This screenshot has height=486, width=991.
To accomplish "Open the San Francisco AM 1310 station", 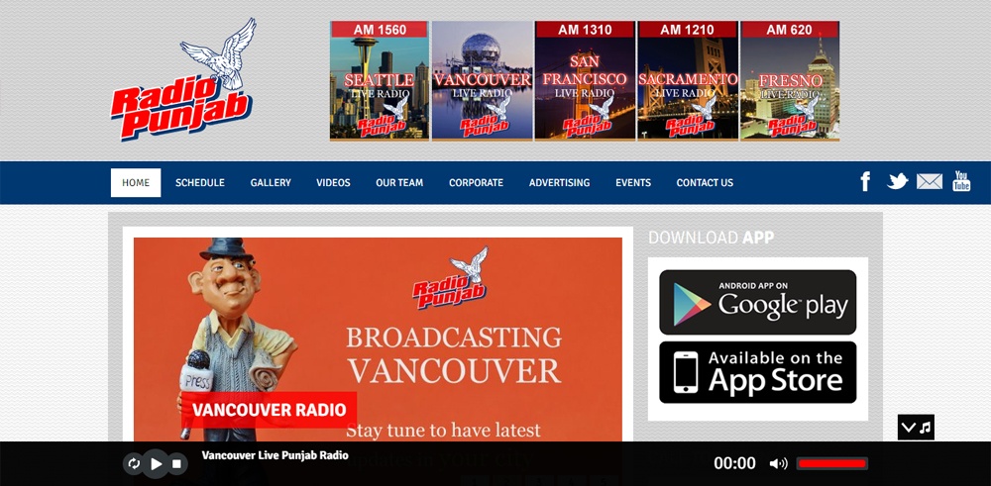I will point(585,80).
